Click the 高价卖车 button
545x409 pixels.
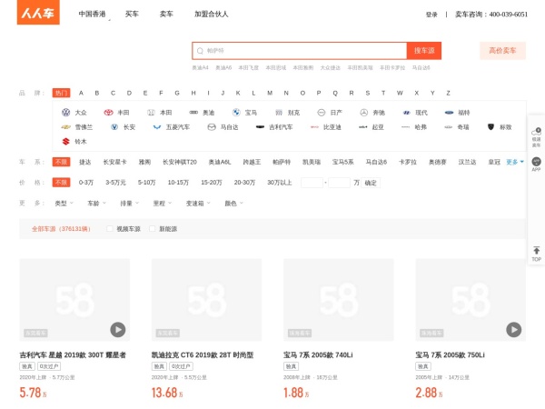(x=502, y=51)
